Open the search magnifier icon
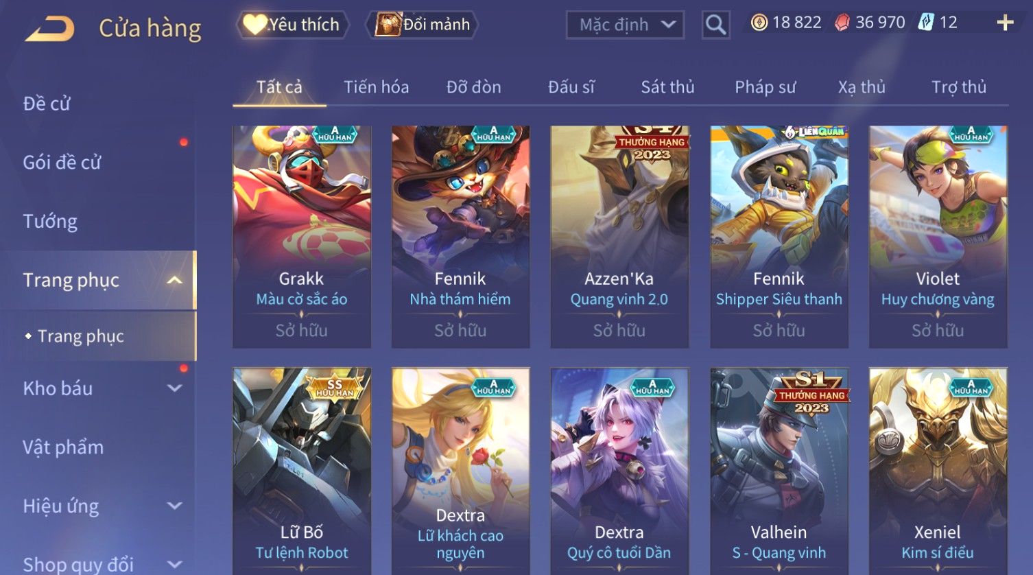Image resolution: width=1033 pixels, height=575 pixels. tap(715, 25)
